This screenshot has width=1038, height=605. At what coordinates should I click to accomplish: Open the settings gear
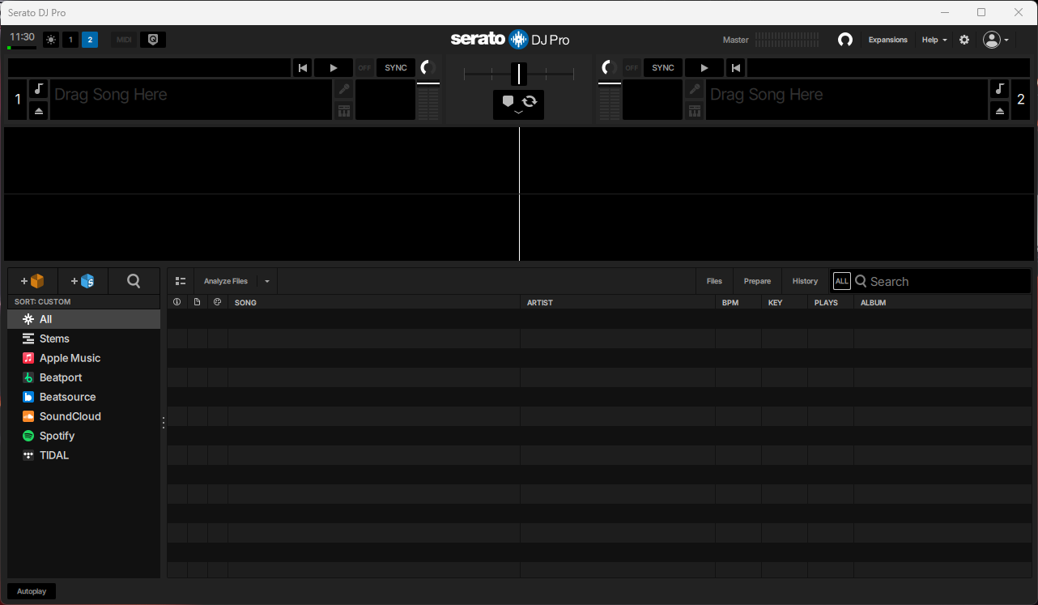point(964,40)
